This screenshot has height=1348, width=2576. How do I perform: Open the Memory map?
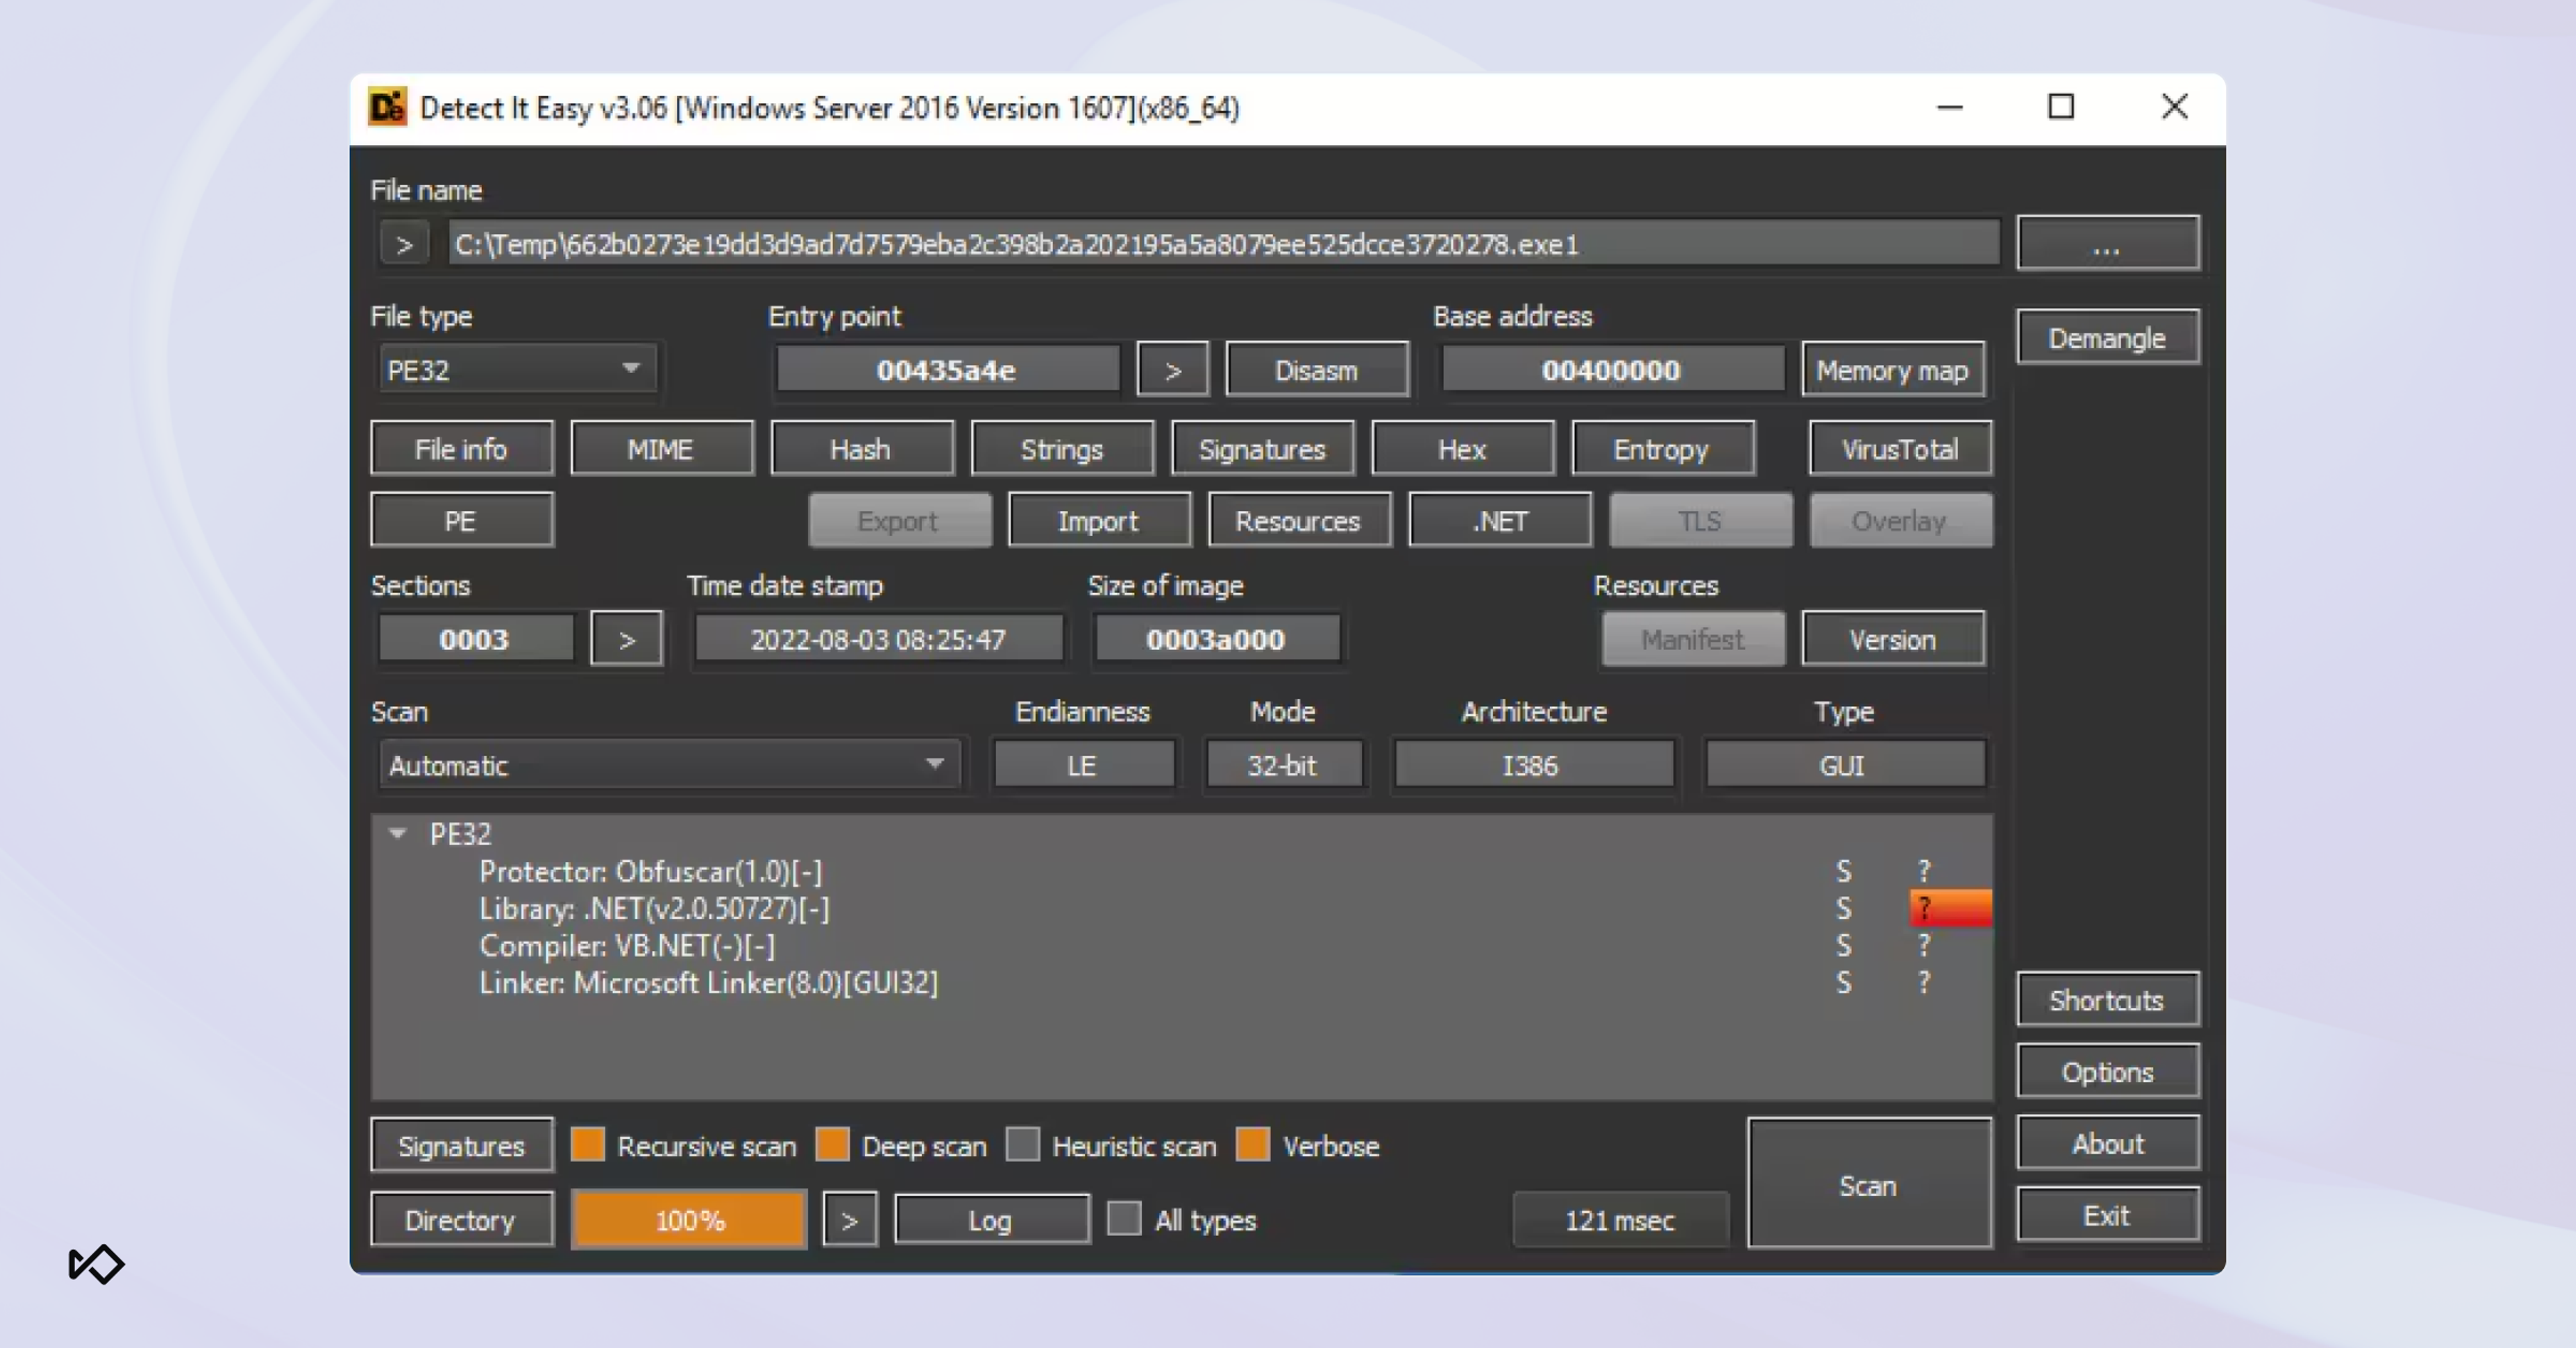pyautogui.click(x=1893, y=370)
